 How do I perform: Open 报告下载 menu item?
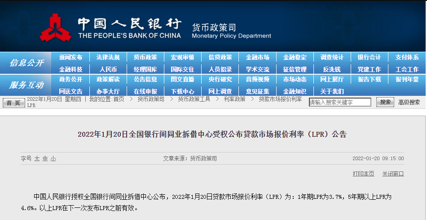369,80
